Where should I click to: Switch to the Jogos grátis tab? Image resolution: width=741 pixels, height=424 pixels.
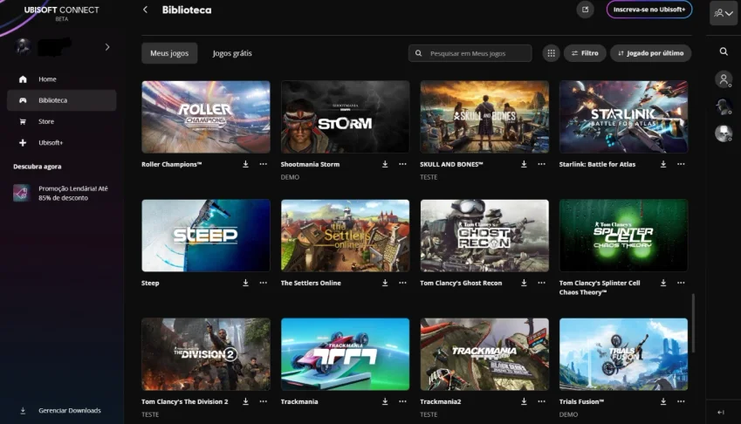click(x=232, y=53)
